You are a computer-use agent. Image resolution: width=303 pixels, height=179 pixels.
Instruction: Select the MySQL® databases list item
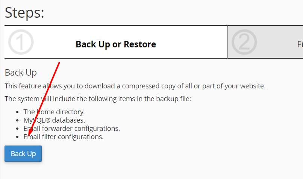click(x=54, y=120)
